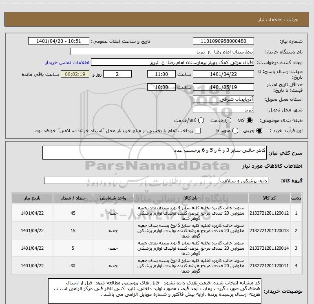The width and height of the screenshot is (314, 304).
Task: Click the شرح کلی نیاز description box
Action: pos(155,153)
